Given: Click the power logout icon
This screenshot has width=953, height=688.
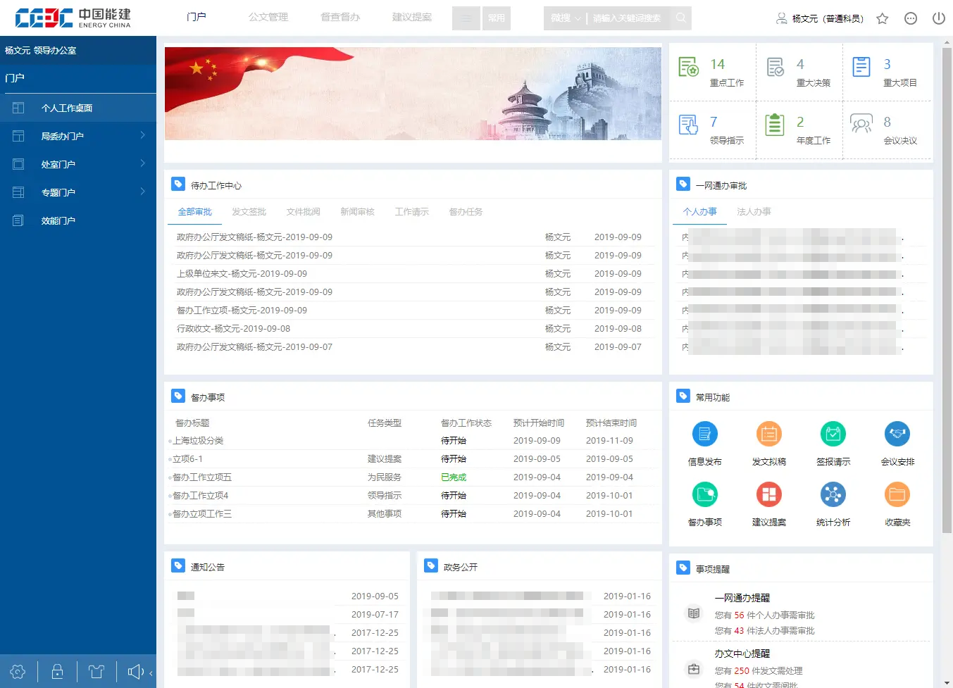Looking at the screenshot, I should pos(938,18).
